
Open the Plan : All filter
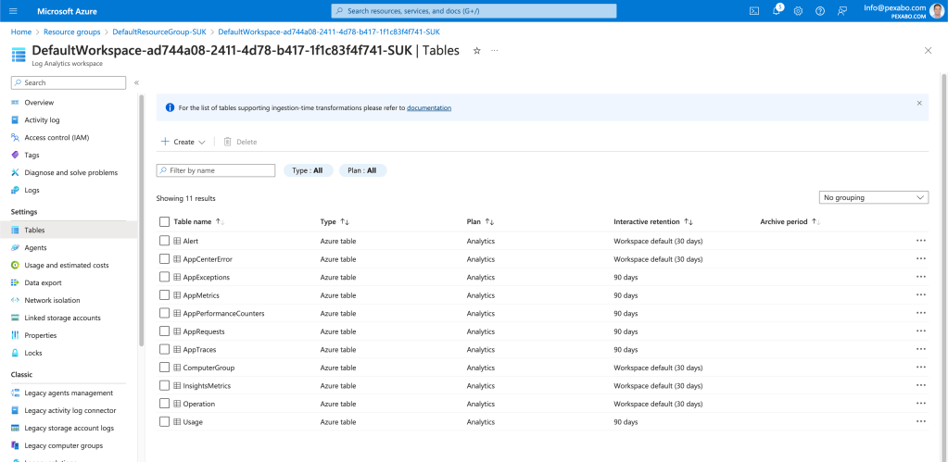click(362, 171)
